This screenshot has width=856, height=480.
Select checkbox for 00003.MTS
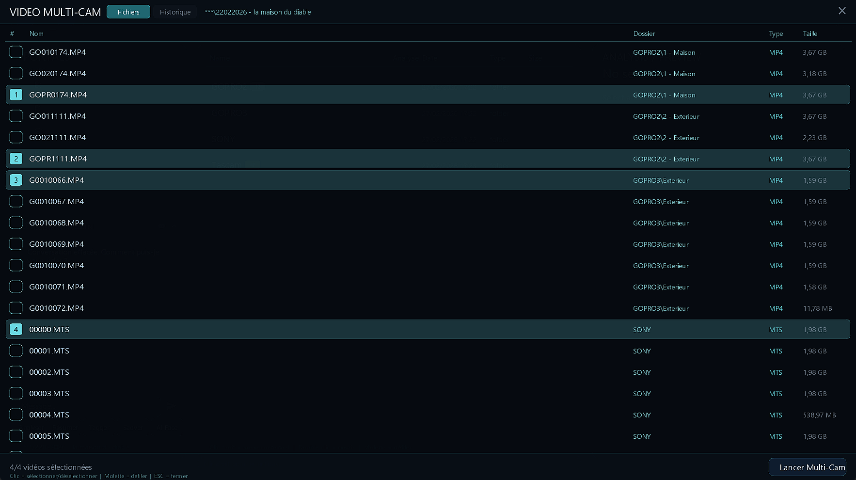pyautogui.click(x=16, y=393)
